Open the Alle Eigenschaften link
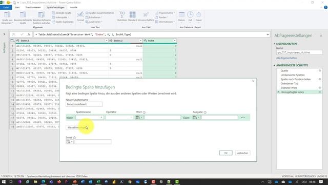The height and width of the screenshot is (185, 328). click(x=286, y=58)
